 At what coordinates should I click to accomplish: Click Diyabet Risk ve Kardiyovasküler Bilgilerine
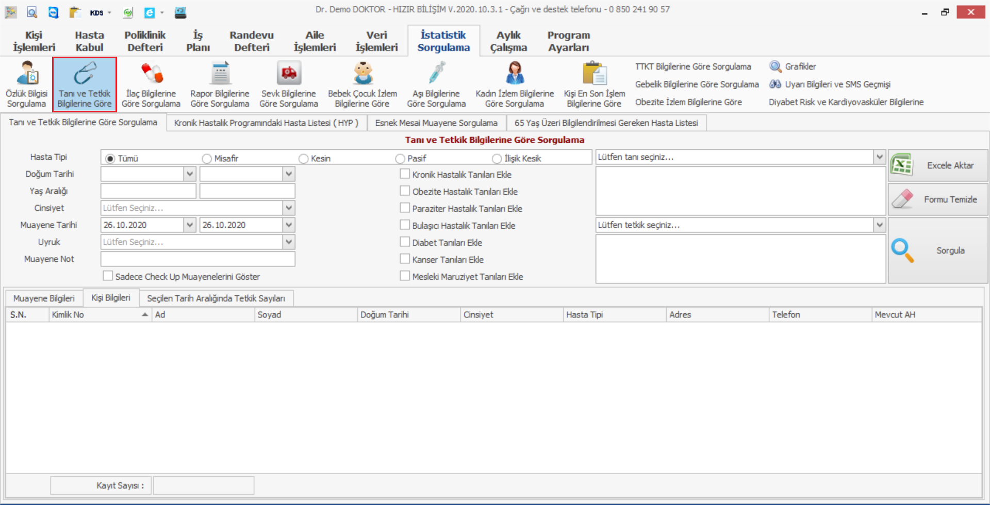coord(846,102)
